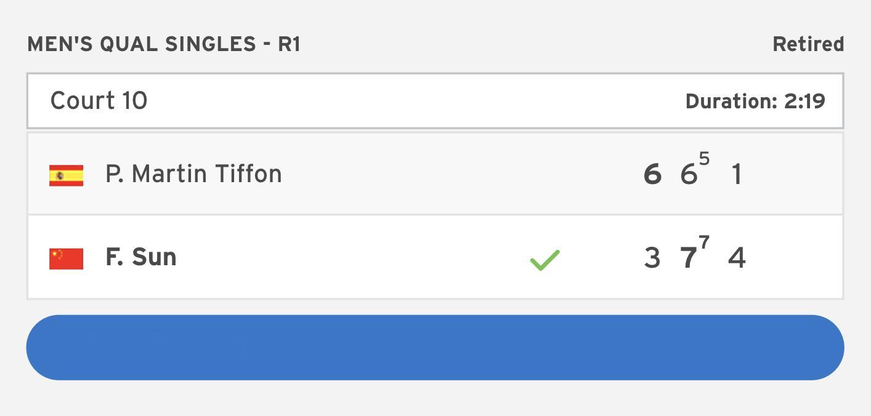The image size is (871, 416).
Task: Click the Court 10 label
Action: (x=99, y=101)
